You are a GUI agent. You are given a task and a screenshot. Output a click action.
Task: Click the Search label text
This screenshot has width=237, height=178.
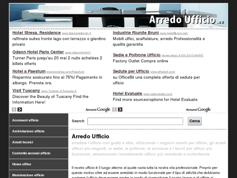(x=78, y=121)
